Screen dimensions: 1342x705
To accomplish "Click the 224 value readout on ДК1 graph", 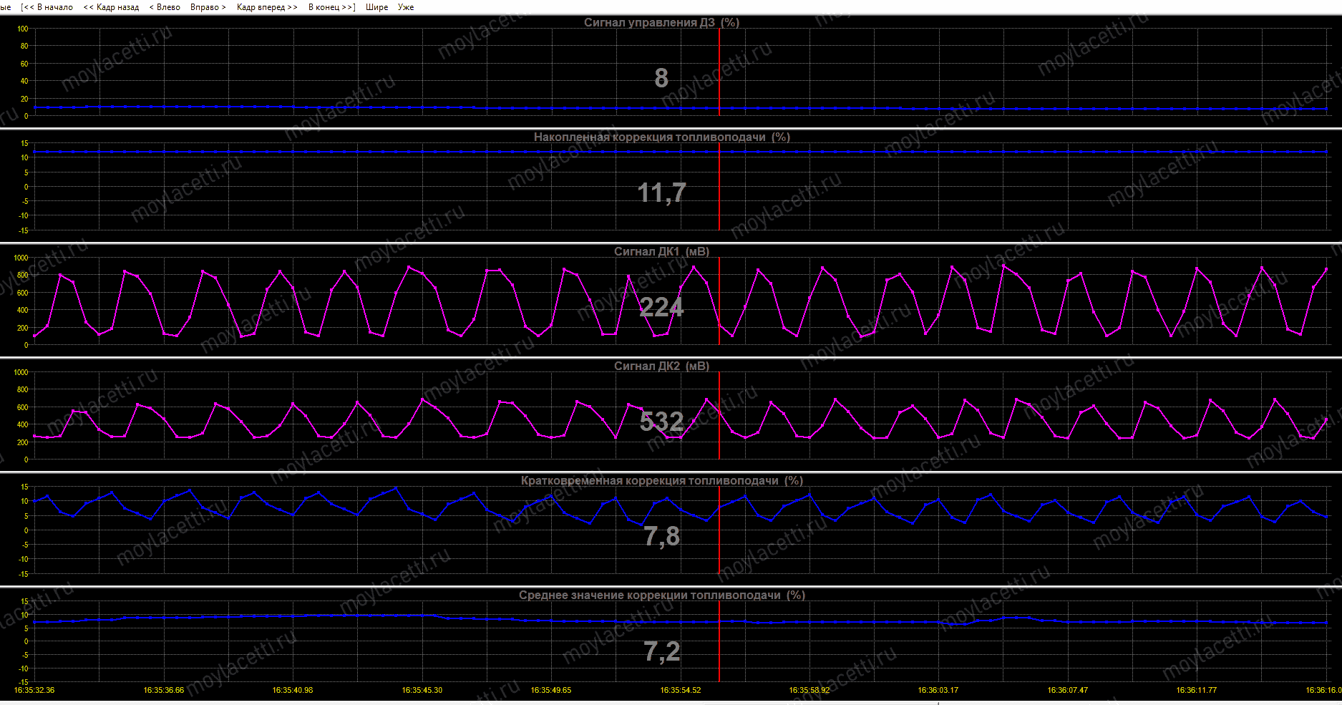I will pos(661,307).
